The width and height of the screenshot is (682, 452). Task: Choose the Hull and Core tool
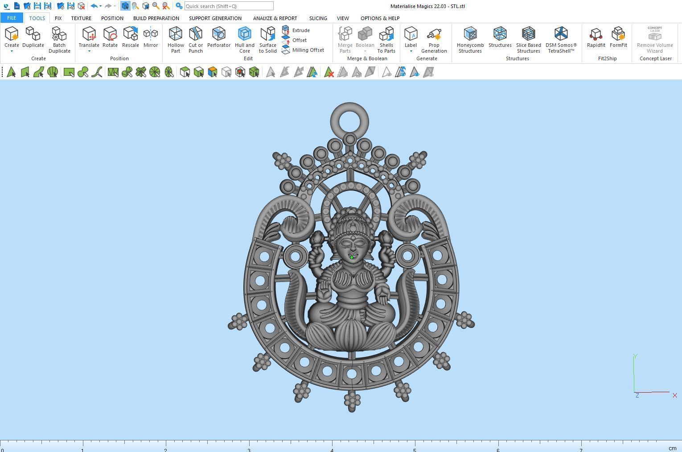244,39
